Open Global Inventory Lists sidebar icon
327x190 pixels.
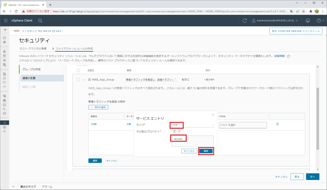[x=4, y=65]
